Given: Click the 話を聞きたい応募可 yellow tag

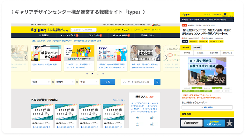Looking at the screenshot, I should pyautogui.click(x=216, y=42).
